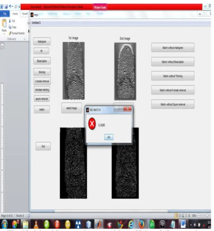Click the Save icon in quick access toolbar
This screenshot has height=231, width=214.
(x=6, y=7)
